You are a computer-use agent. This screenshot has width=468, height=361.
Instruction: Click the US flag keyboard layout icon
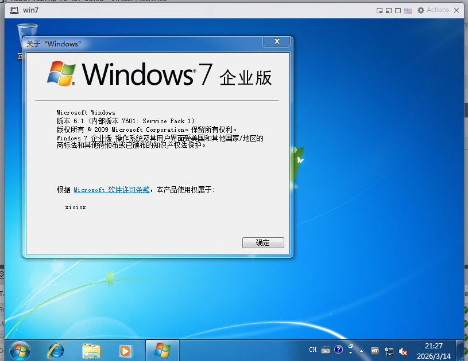[408, 10]
